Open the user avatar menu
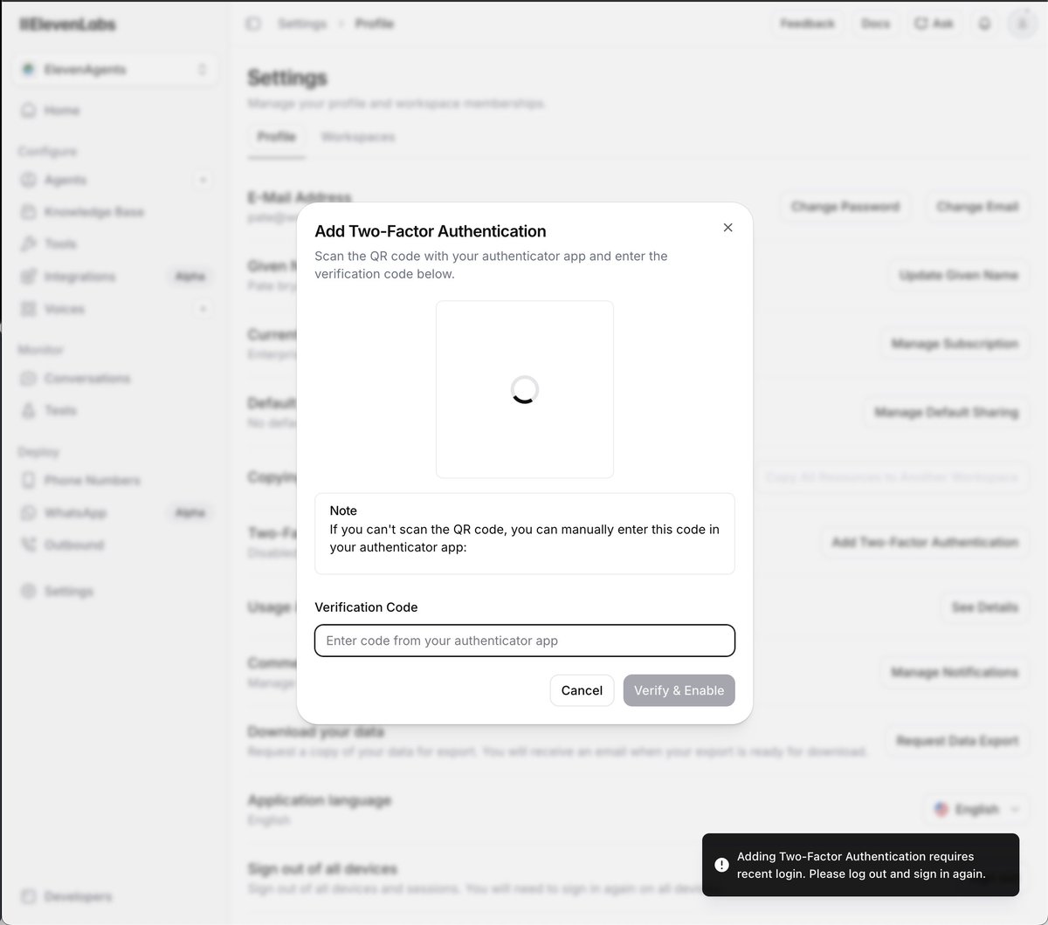 coord(1022,24)
